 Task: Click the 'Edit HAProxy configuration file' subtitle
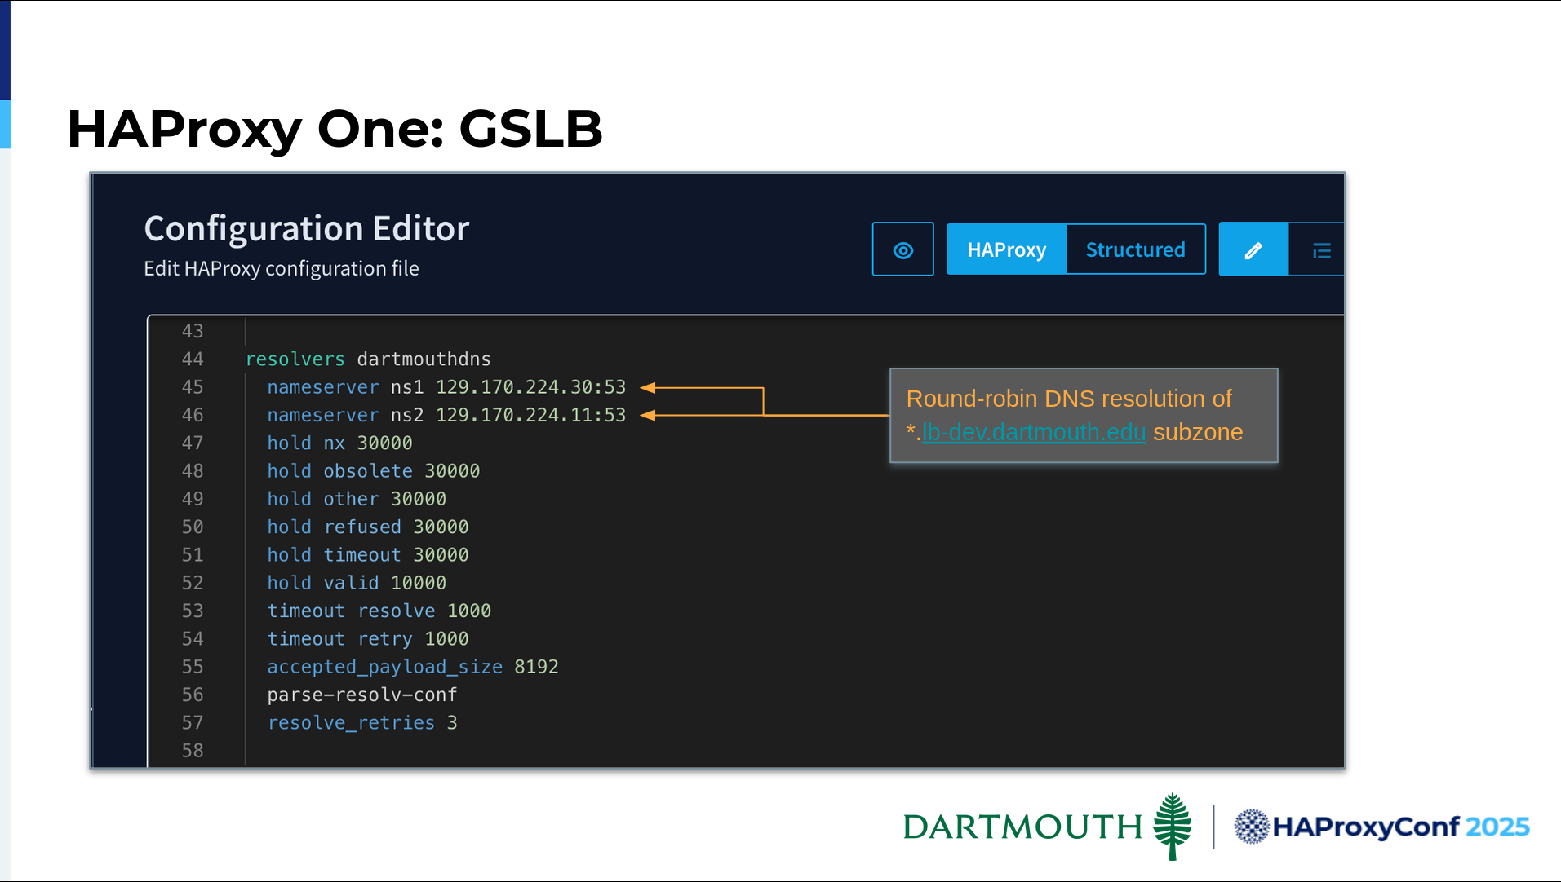282,269
